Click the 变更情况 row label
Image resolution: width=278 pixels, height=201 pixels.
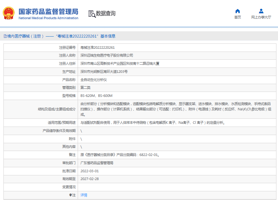[69, 187]
